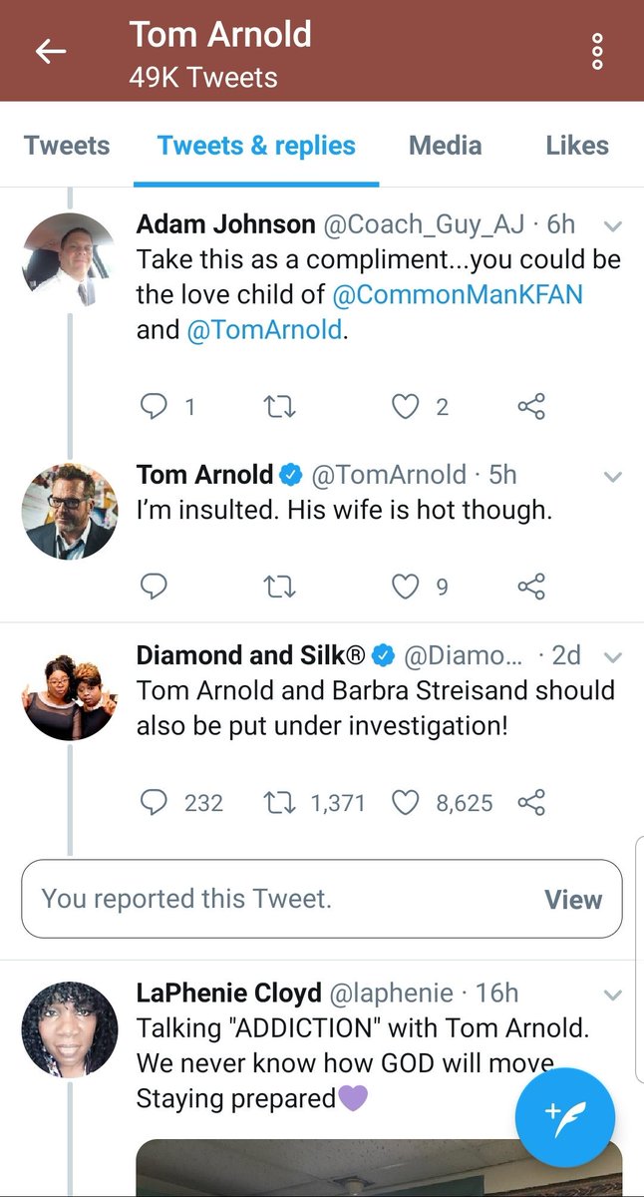The height and width of the screenshot is (1197, 644).
Task: Like the Diamond and Silk tweet
Action: (405, 802)
